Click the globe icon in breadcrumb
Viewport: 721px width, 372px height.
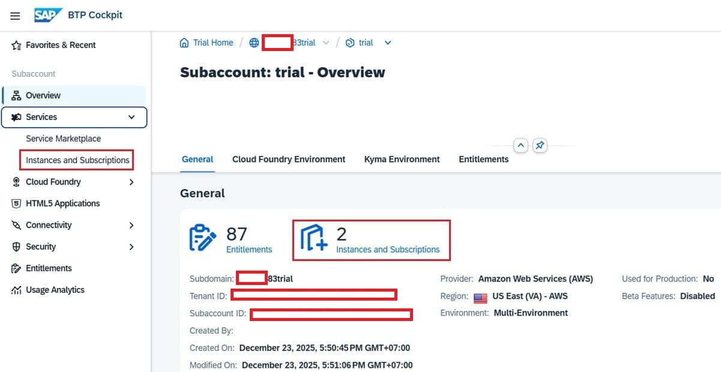coord(254,43)
